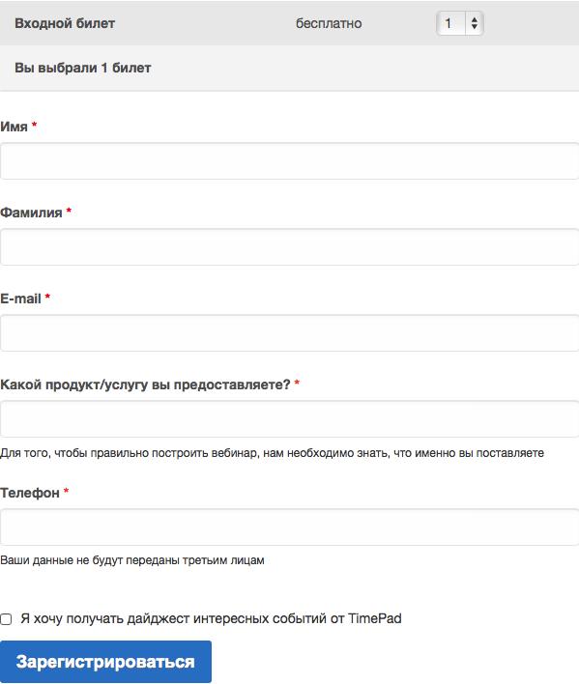Focus the Фамилия input field
The width and height of the screenshot is (579, 684).
(290, 247)
